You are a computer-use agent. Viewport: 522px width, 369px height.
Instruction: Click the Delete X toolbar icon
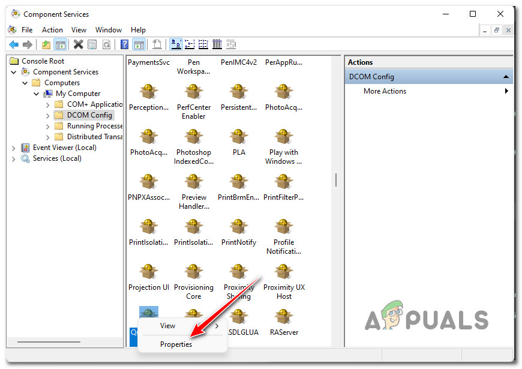click(x=78, y=44)
